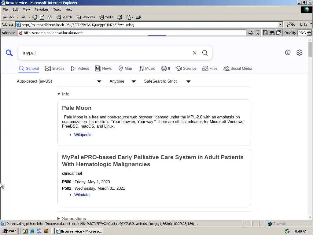313x235 pixels.
Task: Collapse the Info section triangle
Action: [x=59, y=94]
